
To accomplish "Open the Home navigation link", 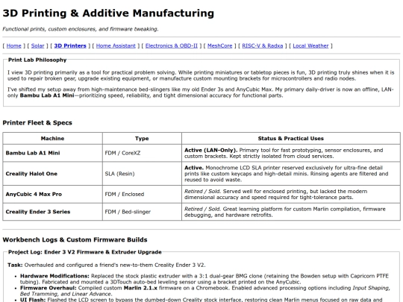I will pos(14,45).
